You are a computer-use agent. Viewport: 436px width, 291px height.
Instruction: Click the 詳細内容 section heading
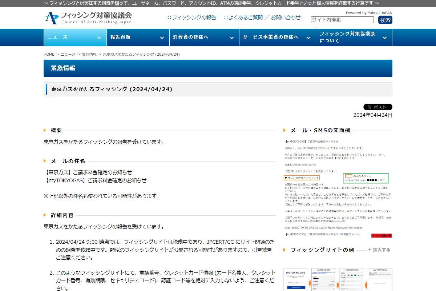tap(62, 215)
